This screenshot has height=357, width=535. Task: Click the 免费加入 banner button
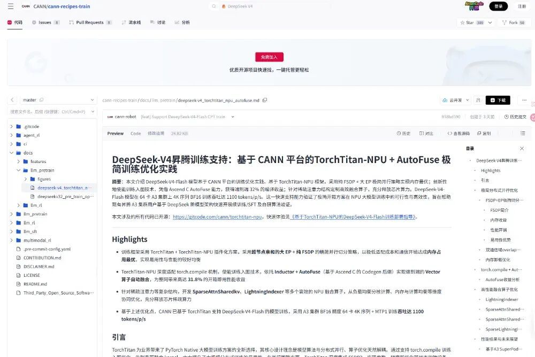point(269,57)
